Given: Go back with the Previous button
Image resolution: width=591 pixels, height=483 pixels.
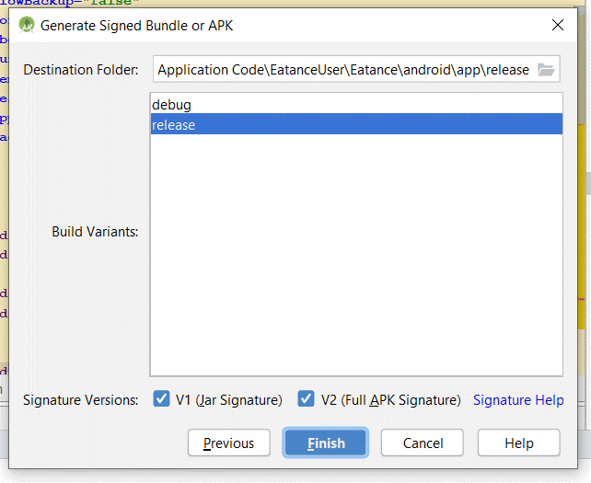Looking at the screenshot, I should 228,443.
